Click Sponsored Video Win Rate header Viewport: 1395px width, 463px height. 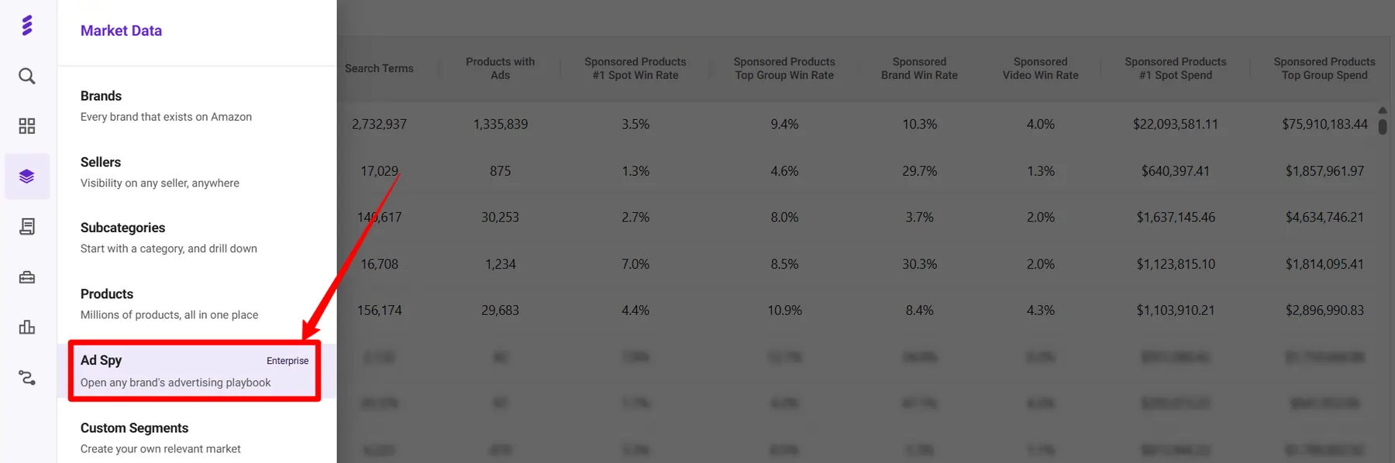pyautogui.click(x=1040, y=68)
